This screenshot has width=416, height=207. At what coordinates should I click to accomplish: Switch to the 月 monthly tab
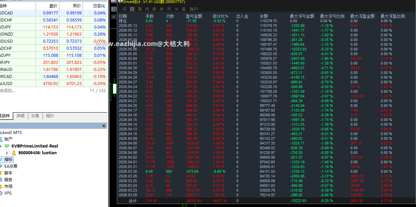click(x=147, y=9)
